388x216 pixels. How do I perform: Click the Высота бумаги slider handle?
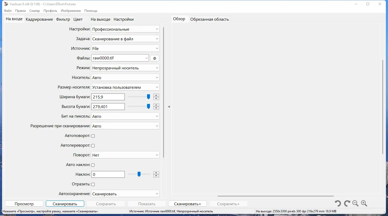(148, 107)
